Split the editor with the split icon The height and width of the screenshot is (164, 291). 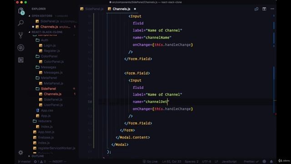pyautogui.click(x=264, y=9)
